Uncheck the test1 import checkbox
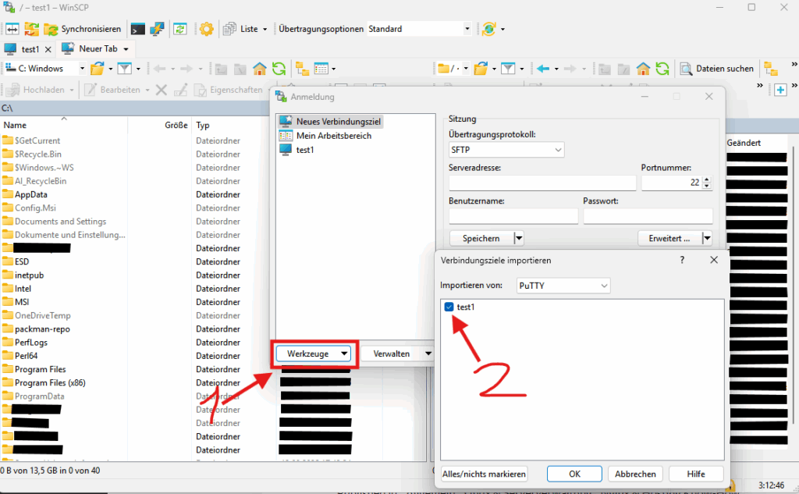This screenshot has height=494, width=799. tap(449, 307)
